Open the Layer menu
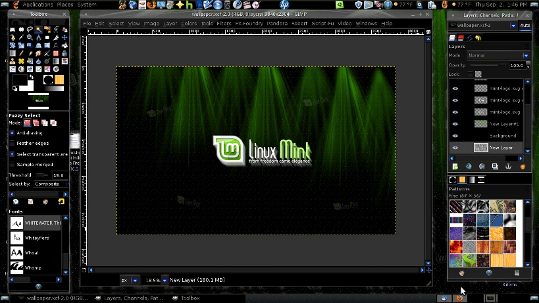This screenshot has width=539, height=303. click(170, 24)
